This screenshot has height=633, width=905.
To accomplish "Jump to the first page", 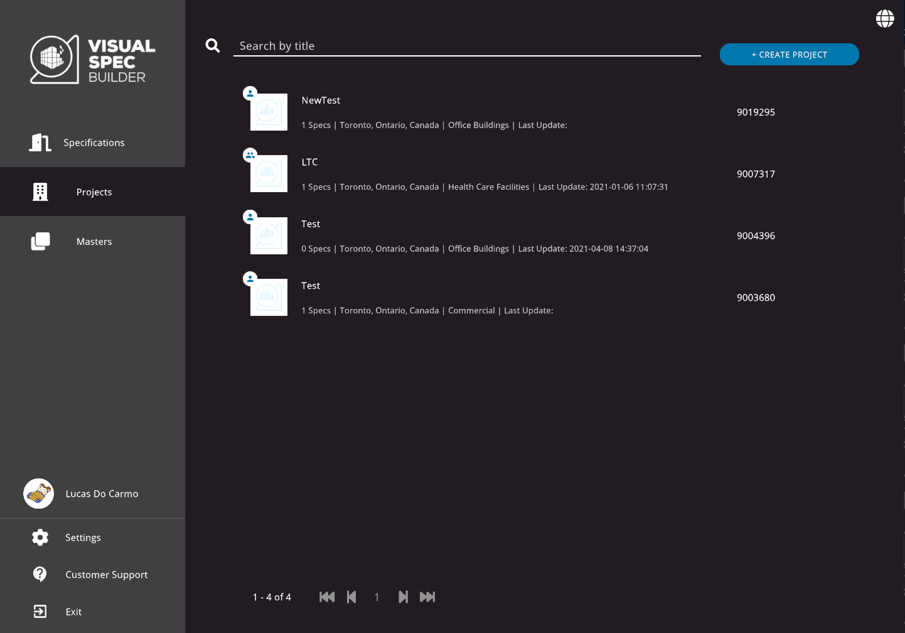I will 327,597.
